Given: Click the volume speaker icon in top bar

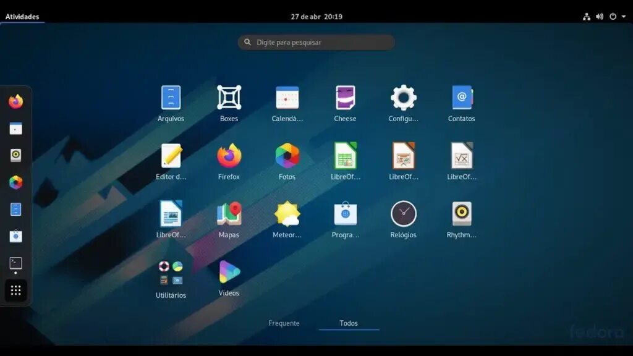Looking at the screenshot, I should tap(600, 17).
